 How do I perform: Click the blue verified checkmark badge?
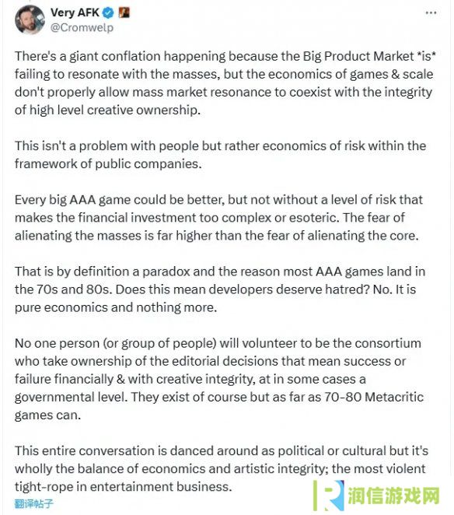(108, 12)
